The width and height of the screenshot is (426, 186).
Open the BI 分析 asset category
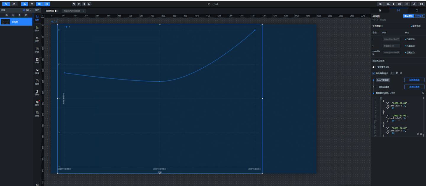tap(37, 18)
